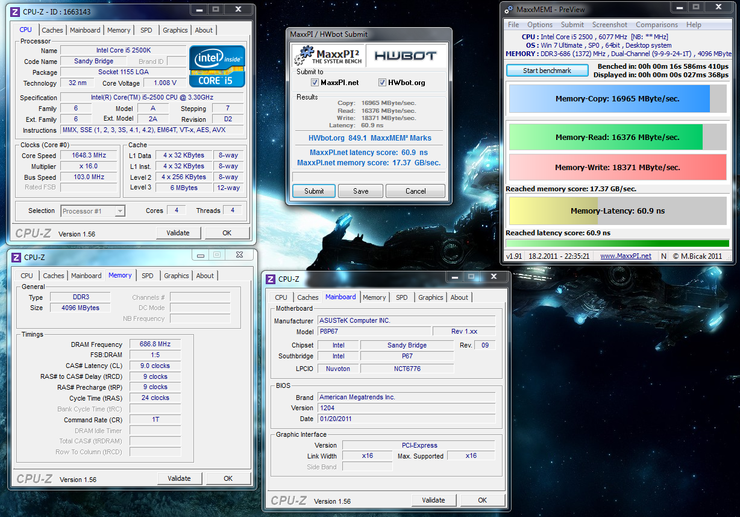Click the 849.1 MaxxMEM² Marks result text
Screen dimensions: 740x517
(x=390, y=138)
